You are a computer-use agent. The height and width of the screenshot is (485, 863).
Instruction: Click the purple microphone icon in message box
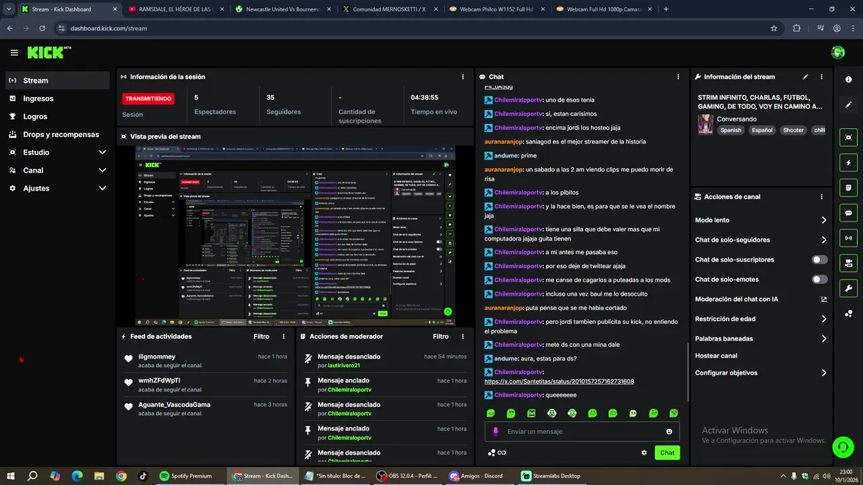(x=496, y=431)
